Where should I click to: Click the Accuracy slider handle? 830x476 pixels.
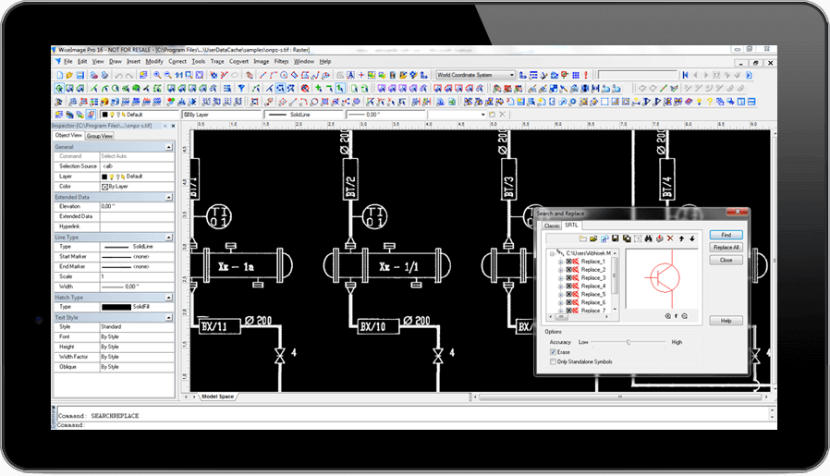point(629,342)
